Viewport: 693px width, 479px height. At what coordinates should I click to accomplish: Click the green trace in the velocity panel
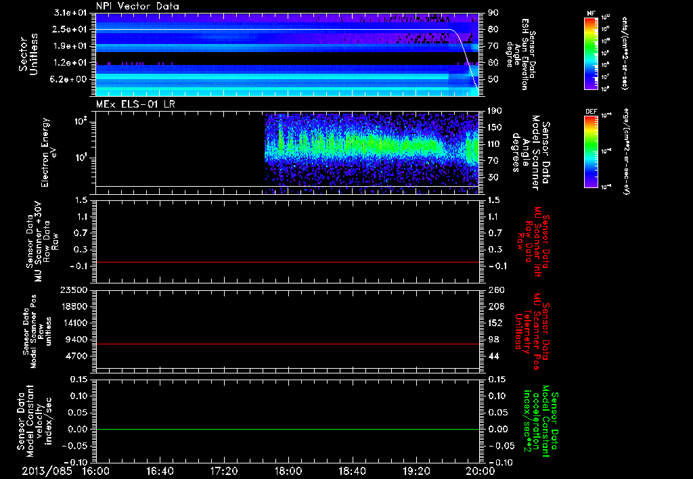point(288,429)
